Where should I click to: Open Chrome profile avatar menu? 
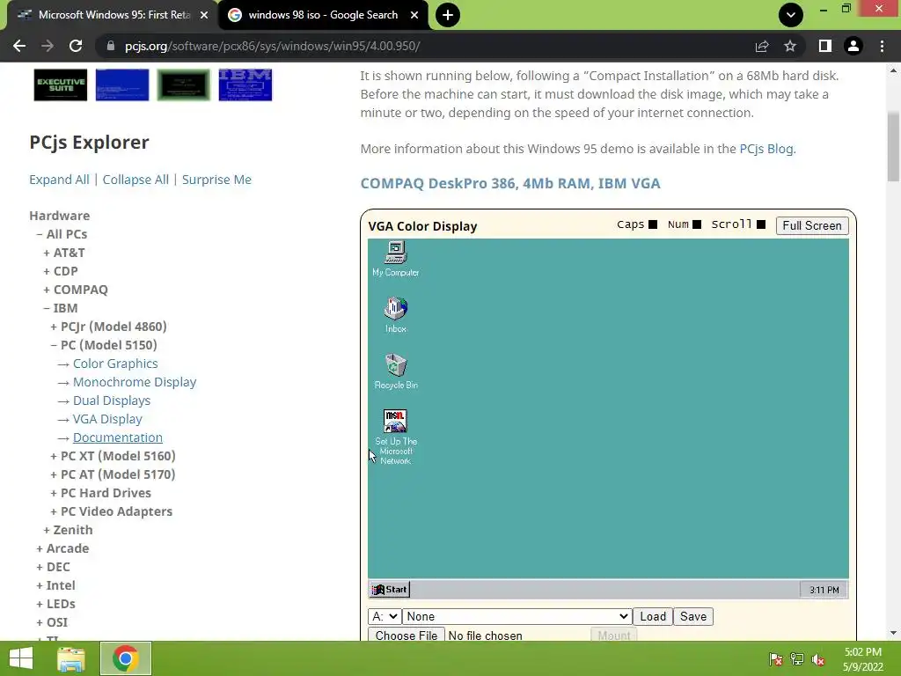[853, 46]
